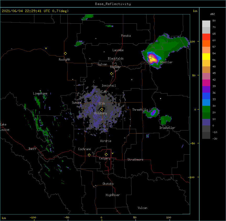Select the yellow diamond marker south of RedDeer
Screen dimensions: 226x221
[112, 74]
